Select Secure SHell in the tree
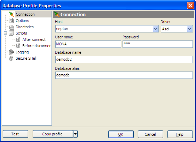Screen dimensions: 196x142 [x=26, y=58]
